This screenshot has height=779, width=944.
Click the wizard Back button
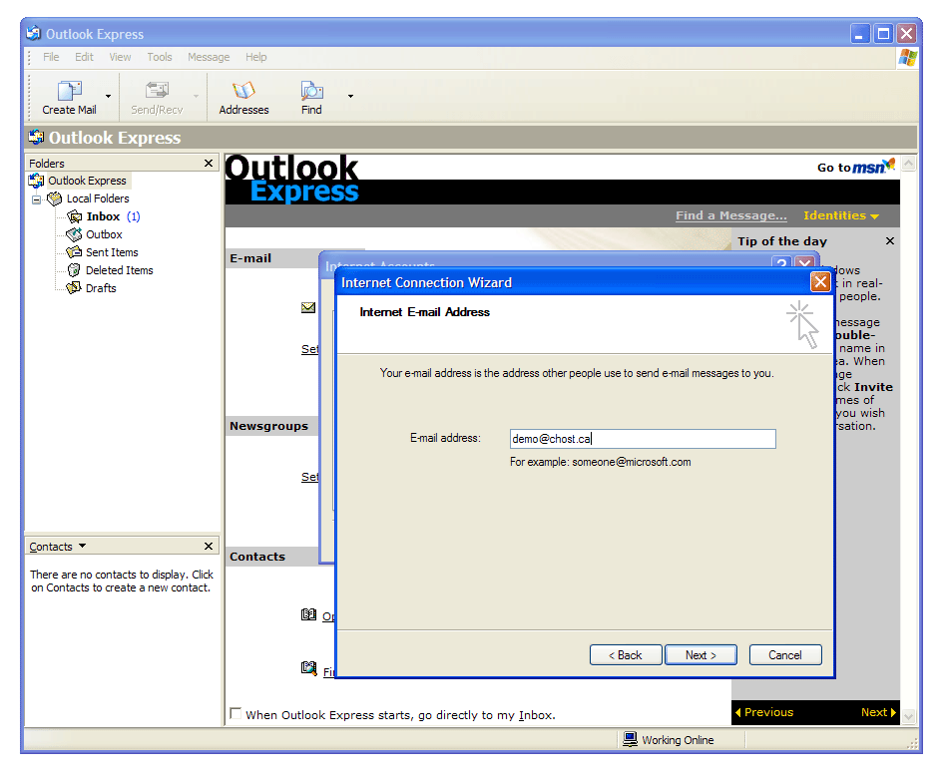tap(626, 655)
